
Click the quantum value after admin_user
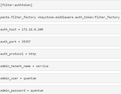pyautogui.click(x=30, y=79)
